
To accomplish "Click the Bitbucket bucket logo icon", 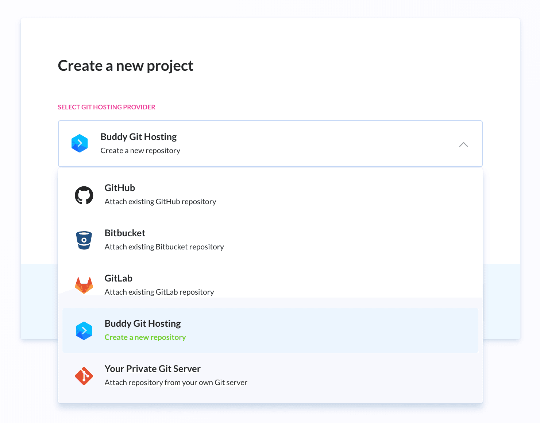I will tap(84, 240).
